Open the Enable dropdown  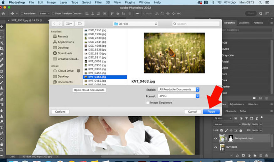click(178, 89)
